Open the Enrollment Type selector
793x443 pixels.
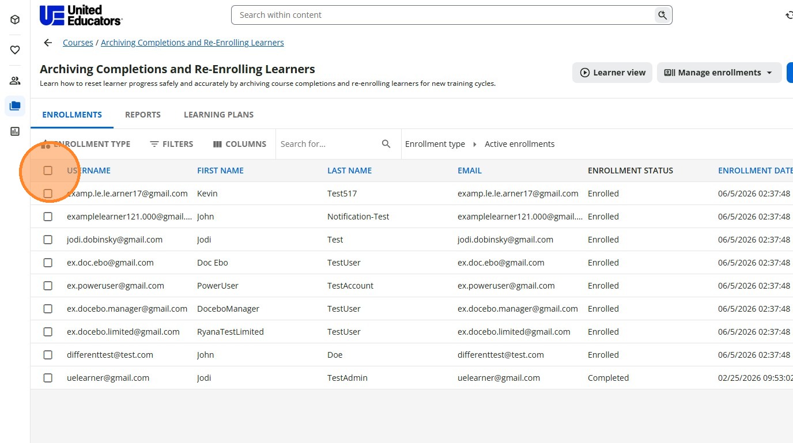(85, 144)
